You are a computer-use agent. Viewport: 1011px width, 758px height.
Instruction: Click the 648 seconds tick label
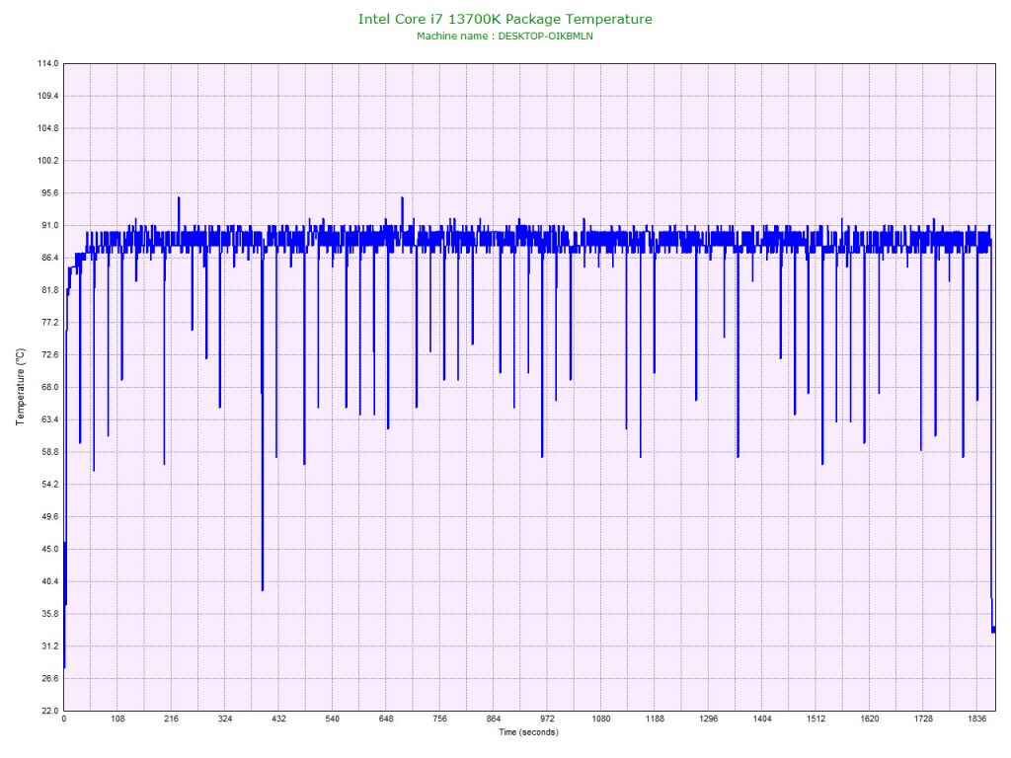tap(386, 720)
